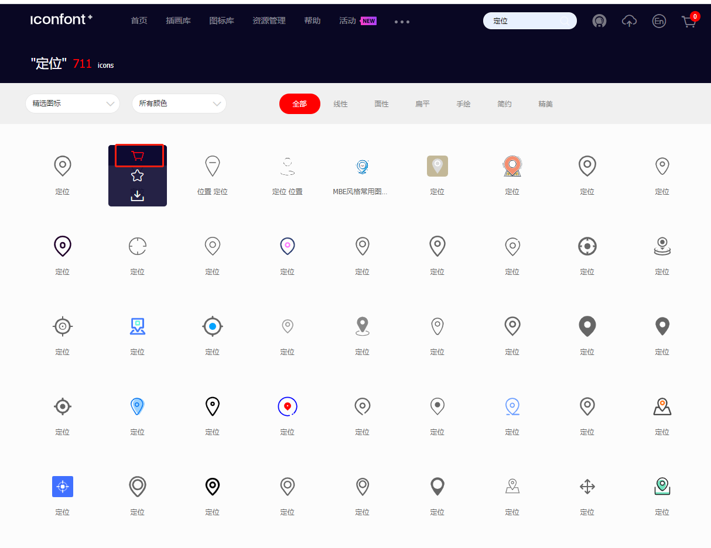The height and width of the screenshot is (548, 711).
Task: Open the shopping cart in header
Action: tap(689, 21)
